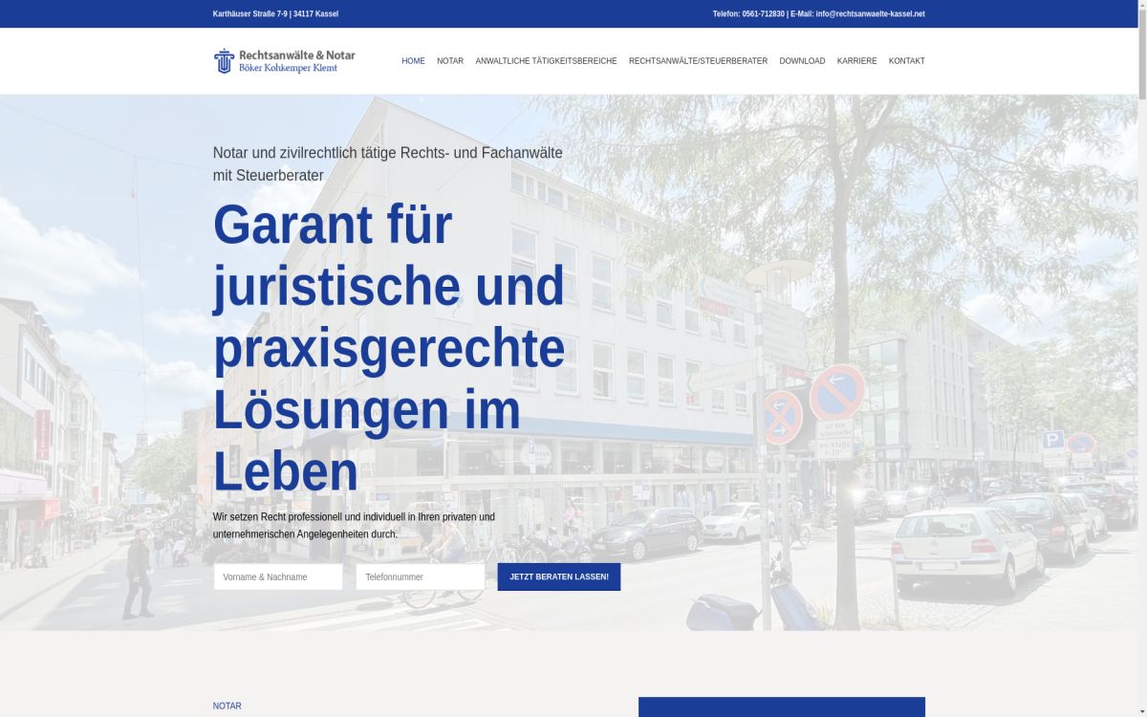
Task: Click the Rechtsanwälte & Notar logo icon
Action: 224,60
